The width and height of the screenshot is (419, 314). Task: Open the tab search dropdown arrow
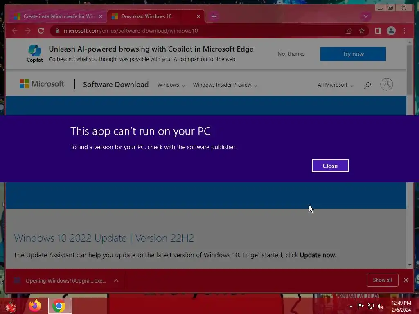click(365, 16)
